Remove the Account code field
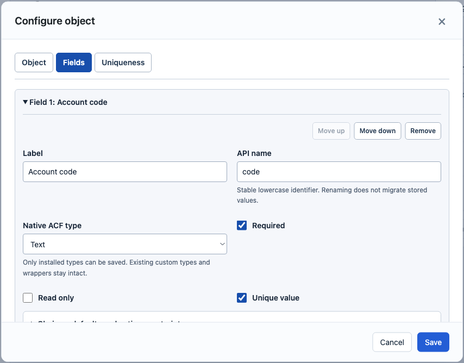The image size is (464, 363). point(423,131)
